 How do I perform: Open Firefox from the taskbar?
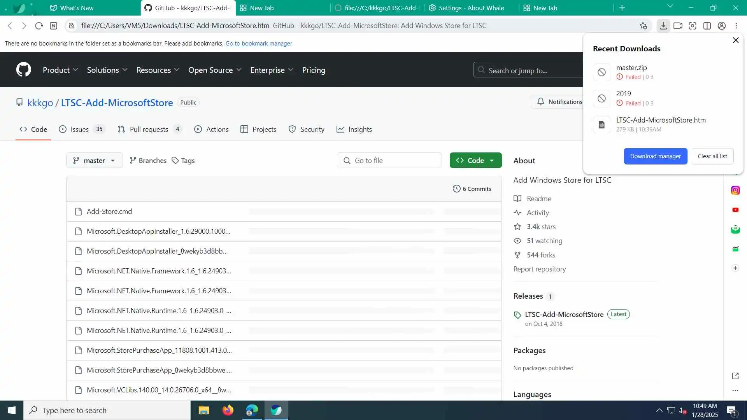click(x=228, y=410)
